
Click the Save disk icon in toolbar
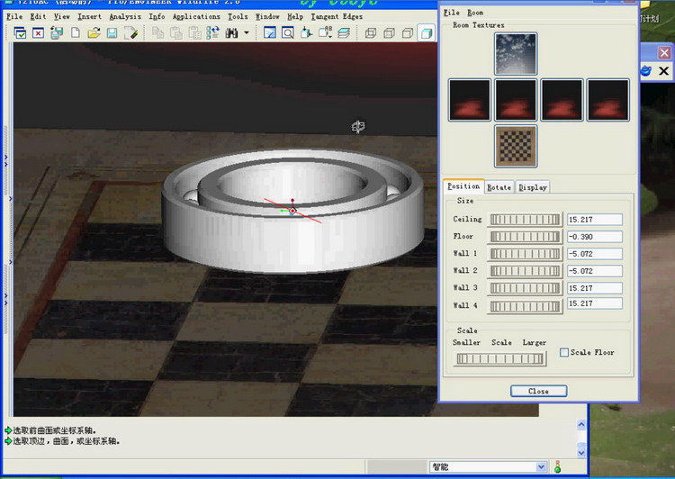pos(112,33)
